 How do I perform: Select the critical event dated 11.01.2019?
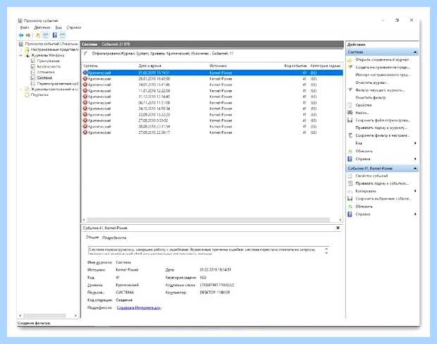point(212,91)
